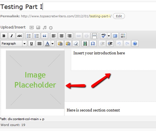This screenshot has height=131, width=156.
Task: Toggle the kitchen sink toolbar row
Action: coord(123,36)
